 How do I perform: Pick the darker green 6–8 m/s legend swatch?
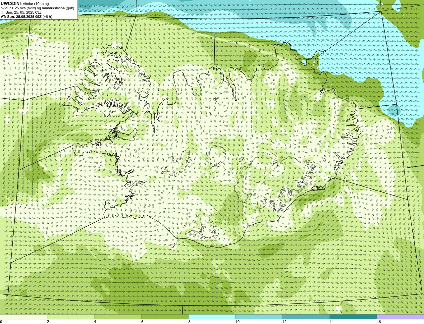(165, 317)
